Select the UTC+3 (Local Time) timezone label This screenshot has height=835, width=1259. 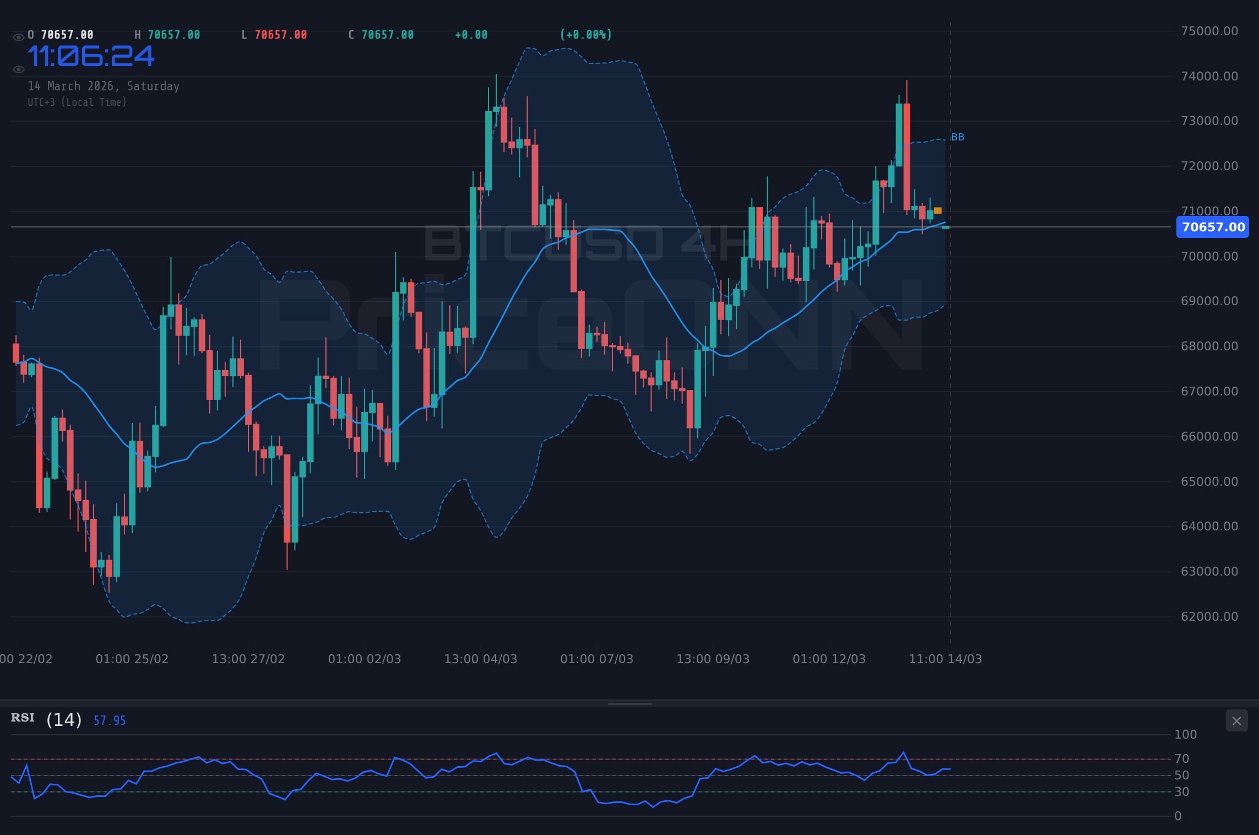[x=77, y=102]
